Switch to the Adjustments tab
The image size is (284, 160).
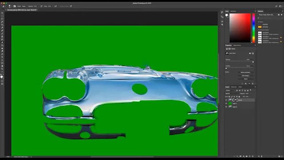pos(237,45)
